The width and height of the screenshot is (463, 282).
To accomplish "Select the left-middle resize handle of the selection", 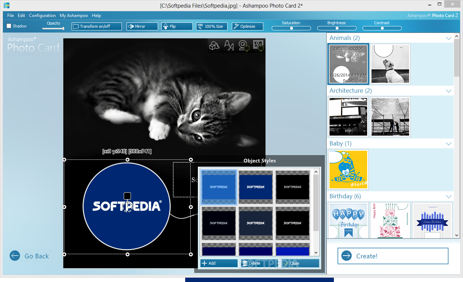I will (64, 207).
